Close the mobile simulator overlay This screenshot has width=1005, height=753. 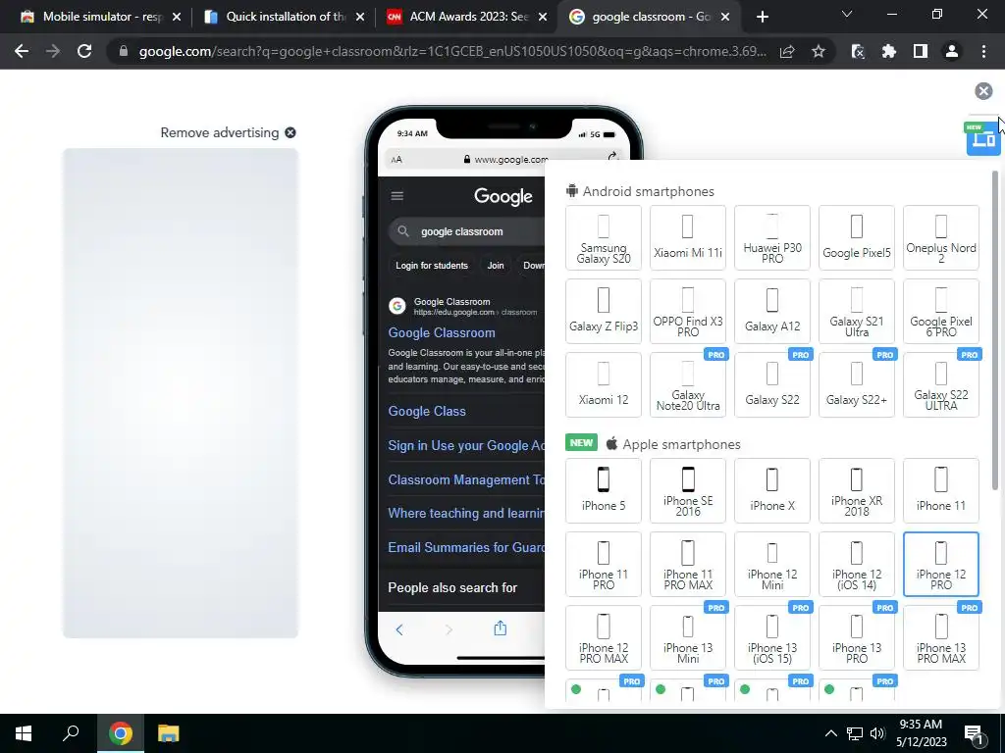pyautogui.click(x=983, y=91)
